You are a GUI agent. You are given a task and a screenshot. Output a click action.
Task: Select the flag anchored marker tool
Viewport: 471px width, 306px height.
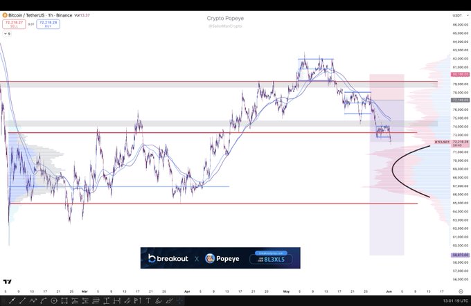pyautogui.click(x=138, y=300)
